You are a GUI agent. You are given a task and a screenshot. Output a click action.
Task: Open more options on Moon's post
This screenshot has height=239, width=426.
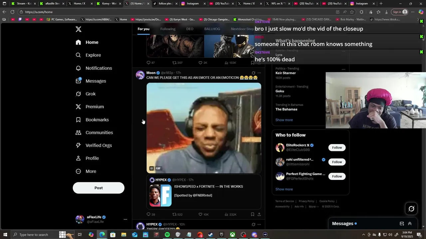coord(259,73)
